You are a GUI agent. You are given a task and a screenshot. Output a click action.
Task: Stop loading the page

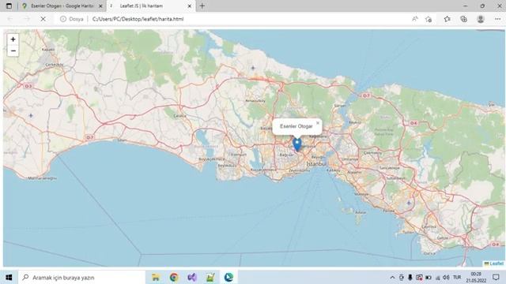coord(43,19)
